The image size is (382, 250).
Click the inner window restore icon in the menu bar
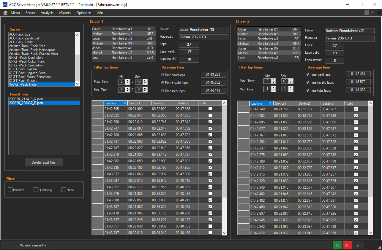(x=372, y=13)
